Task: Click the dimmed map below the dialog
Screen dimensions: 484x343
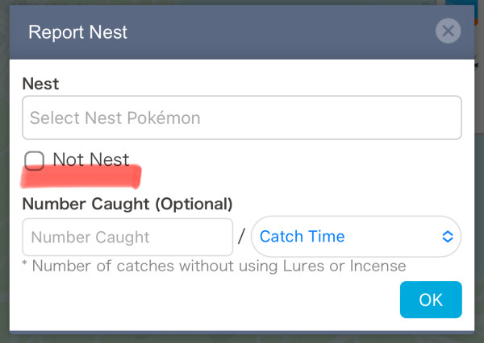Action: point(242,338)
